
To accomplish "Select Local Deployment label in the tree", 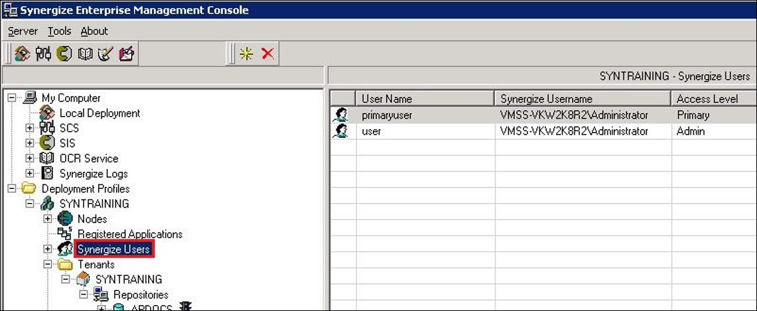I will [x=100, y=113].
